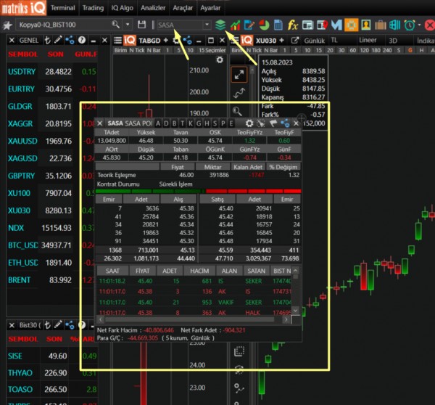435x405 pixels.
Task: Open the news window toolbar icon
Action: 307,25
